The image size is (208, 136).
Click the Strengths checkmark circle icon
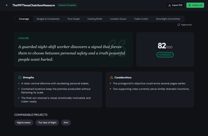coord(20,77)
